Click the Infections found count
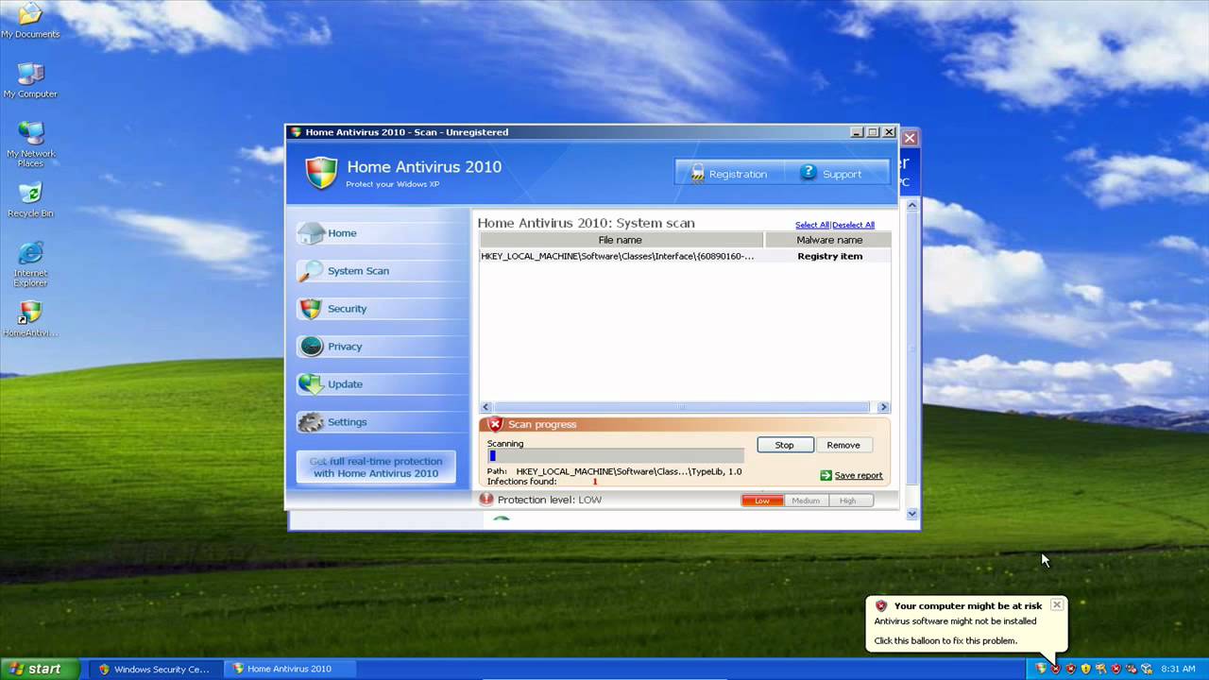Screen dimensions: 1209x680 [x=595, y=482]
